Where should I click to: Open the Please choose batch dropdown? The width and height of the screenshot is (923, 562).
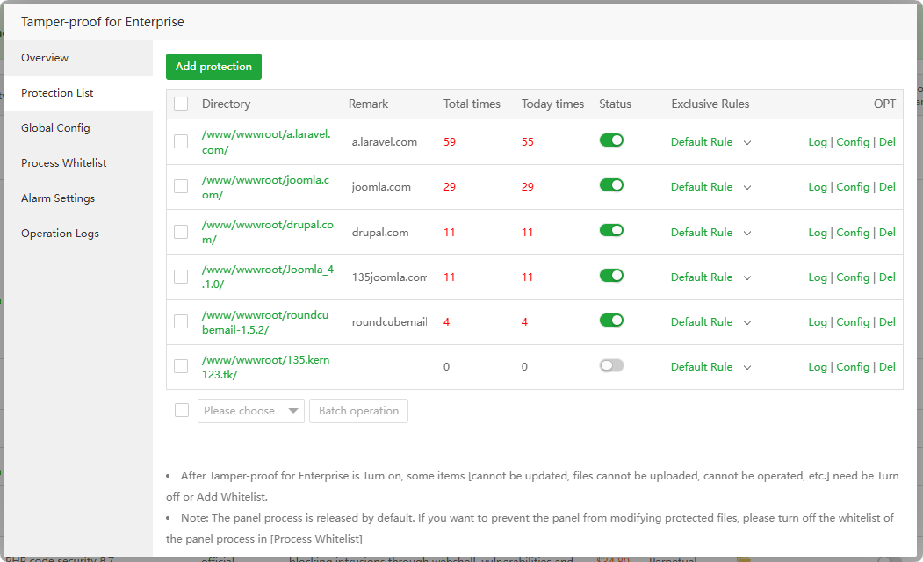[x=250, y=411]
